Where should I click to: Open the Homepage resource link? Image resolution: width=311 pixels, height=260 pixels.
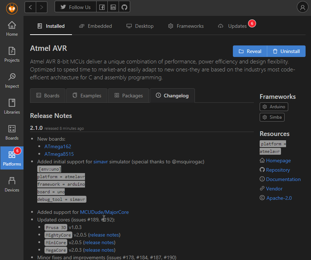(x=278, y=160)
